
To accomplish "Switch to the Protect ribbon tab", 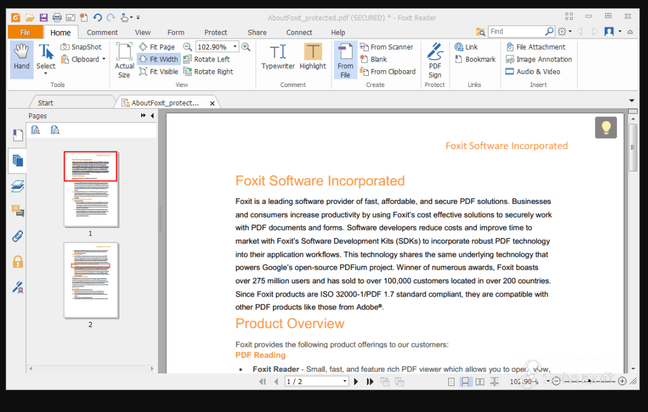I will pos(215,32).
